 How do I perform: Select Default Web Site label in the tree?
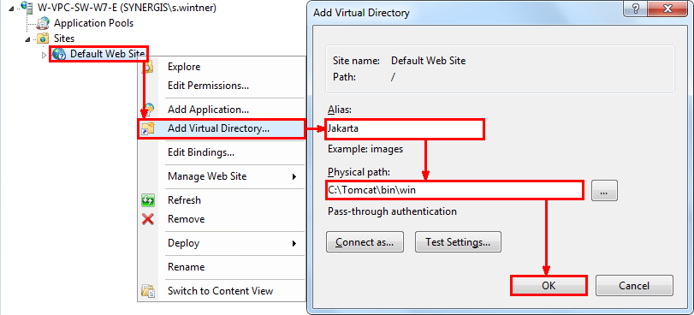point(107,54)
